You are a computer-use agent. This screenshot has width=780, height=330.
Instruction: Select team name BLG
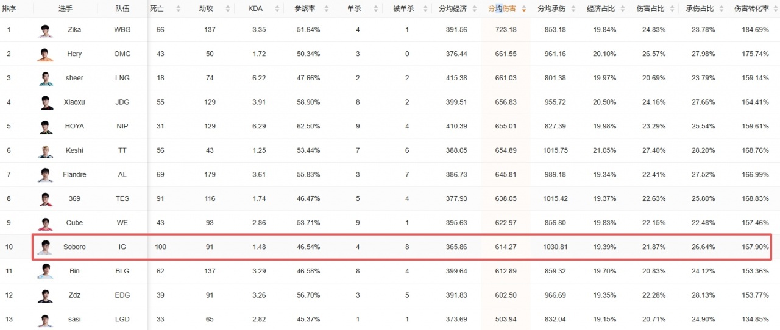click(122, 271)
